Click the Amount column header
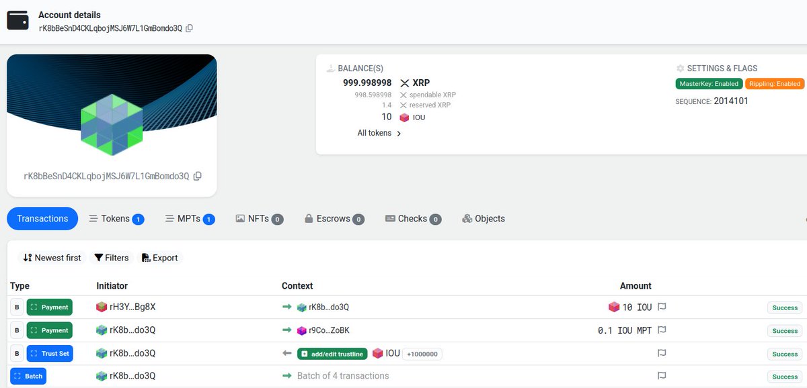The width and height of the screenshot is (807, 388). [636, 286]
